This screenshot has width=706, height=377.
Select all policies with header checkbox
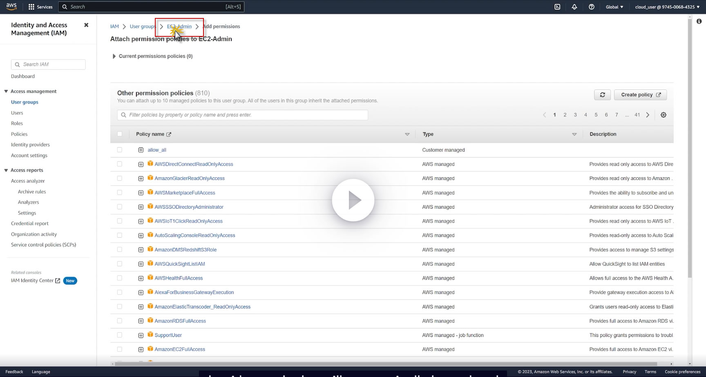120,134
